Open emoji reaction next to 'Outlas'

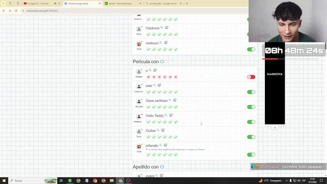tap(163, 130)
